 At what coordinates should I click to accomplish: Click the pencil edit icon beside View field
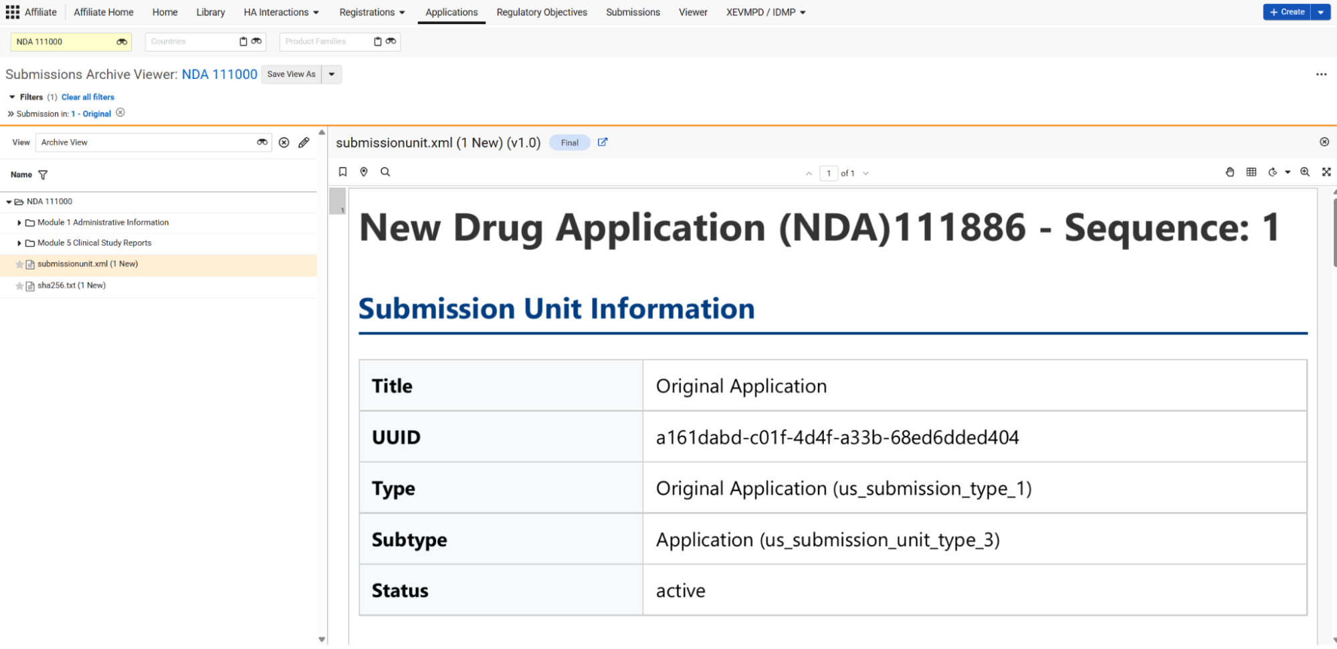click(304, 142)
